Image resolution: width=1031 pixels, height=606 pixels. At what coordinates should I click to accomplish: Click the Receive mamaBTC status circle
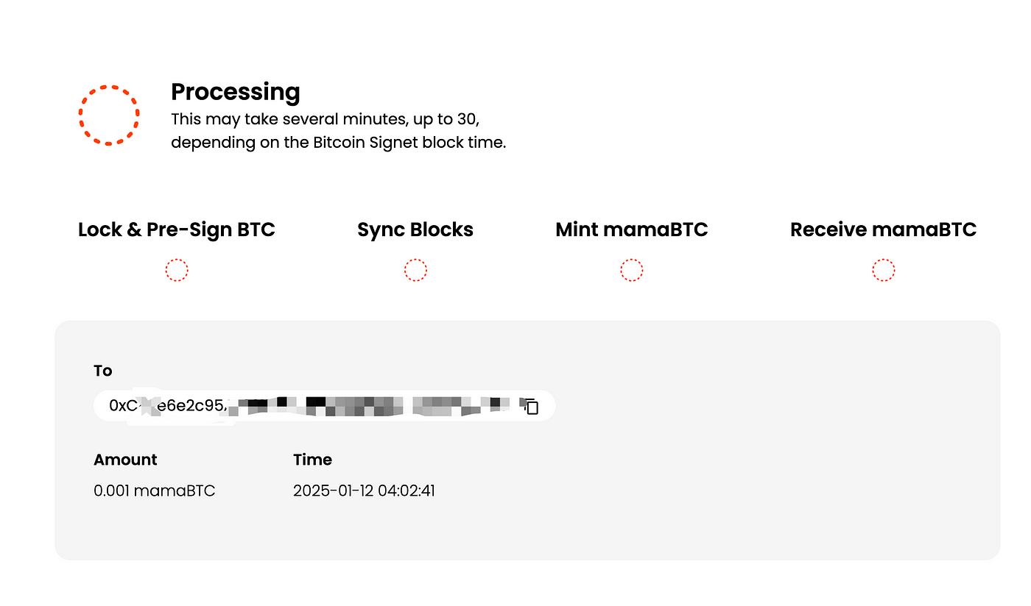[x=883, y=271]
